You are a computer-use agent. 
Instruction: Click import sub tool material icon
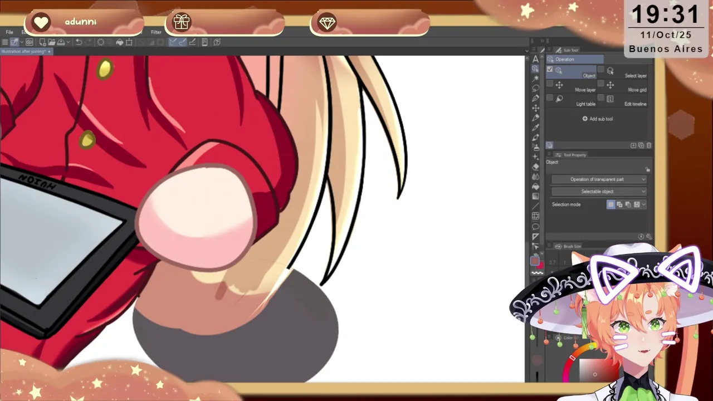coord(633,145)
